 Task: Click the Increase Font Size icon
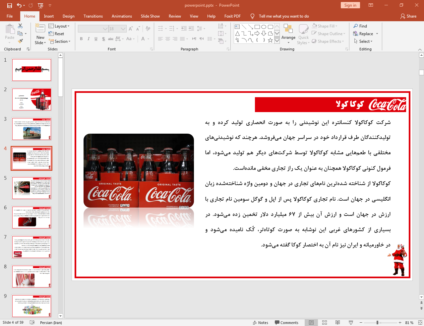(131, 29)
